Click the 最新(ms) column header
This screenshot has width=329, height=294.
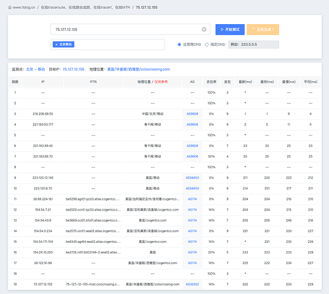(246, 82)
